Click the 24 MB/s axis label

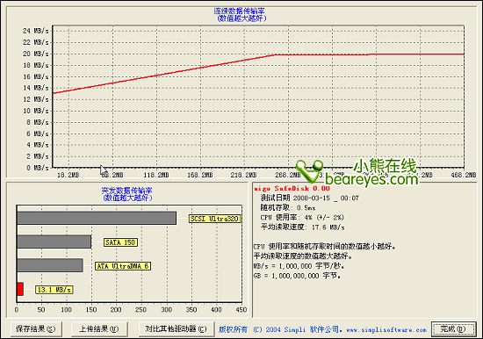(36, 31)
